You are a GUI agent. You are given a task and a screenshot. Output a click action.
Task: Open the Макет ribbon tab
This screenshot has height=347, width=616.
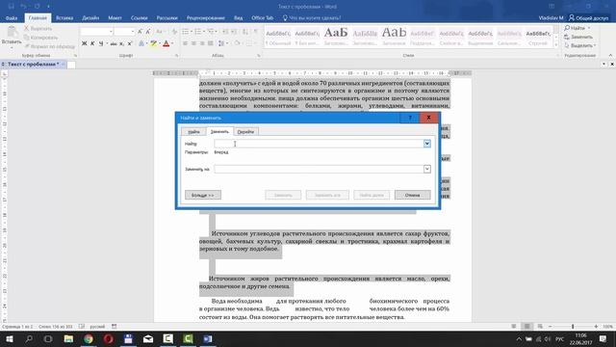click(x=115, y=18)
